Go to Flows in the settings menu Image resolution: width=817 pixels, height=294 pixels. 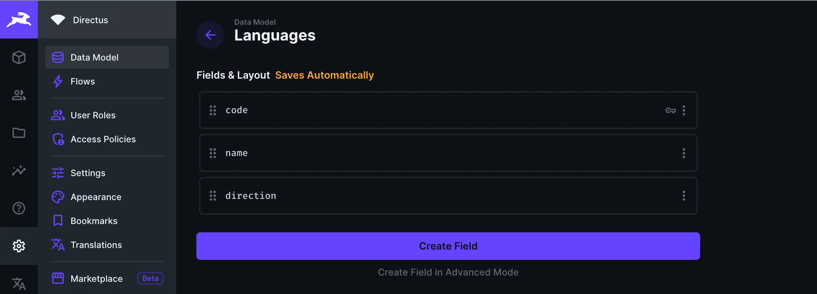(x=83, y=81)
